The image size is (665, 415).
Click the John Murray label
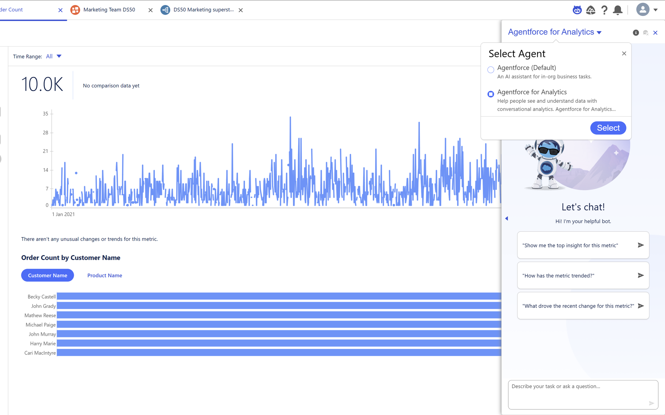point(42,334)
